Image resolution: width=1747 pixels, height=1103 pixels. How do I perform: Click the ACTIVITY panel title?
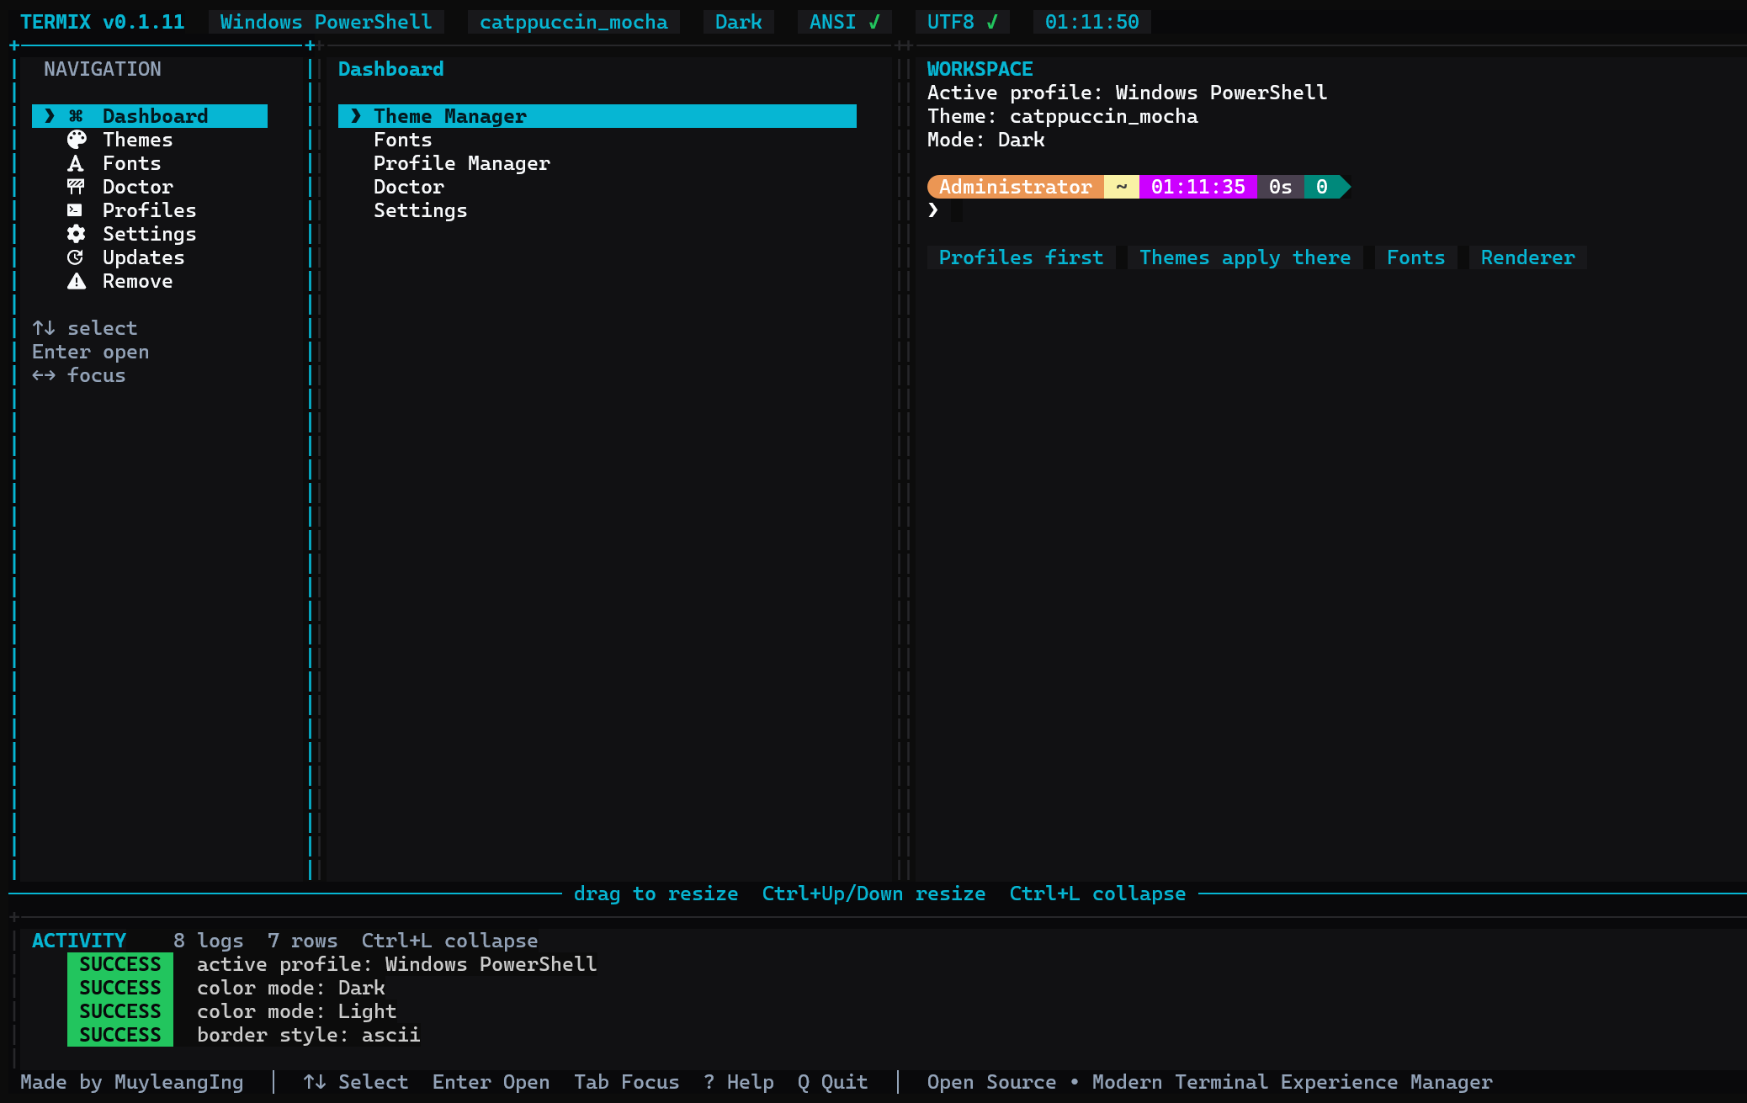click(79, 941)
